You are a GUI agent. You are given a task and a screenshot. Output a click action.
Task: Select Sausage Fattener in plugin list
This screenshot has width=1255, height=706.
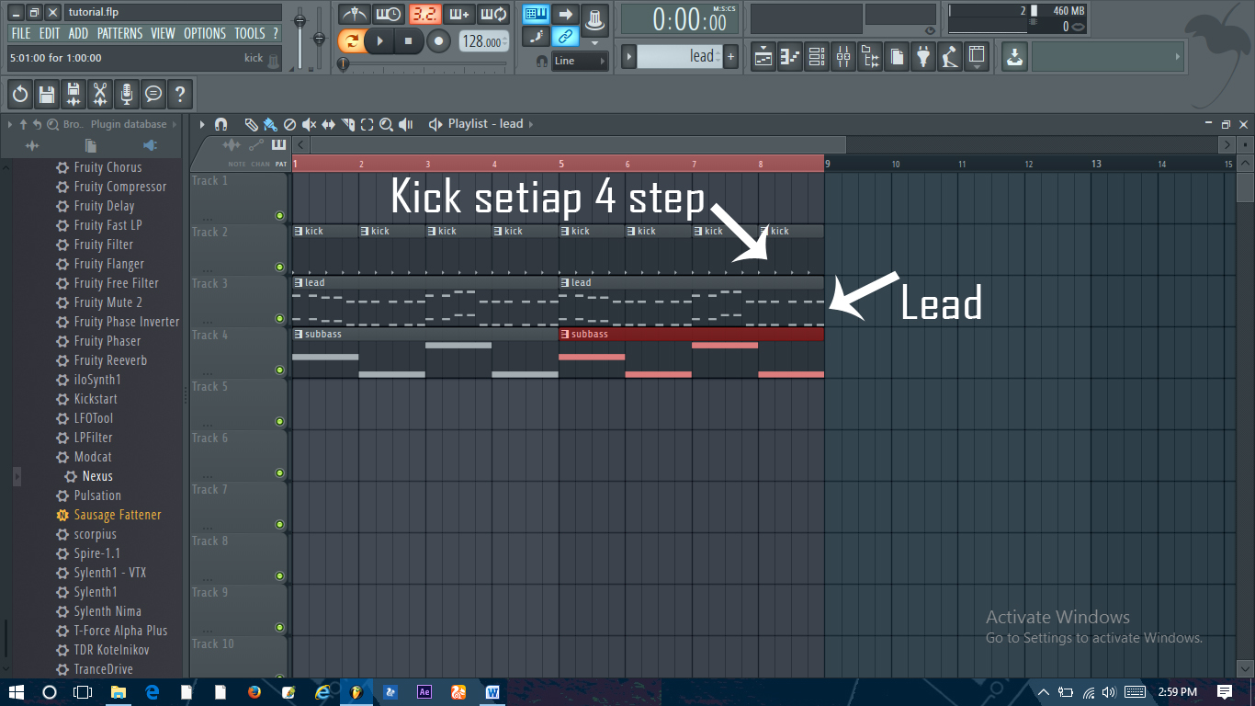[117, 515]
